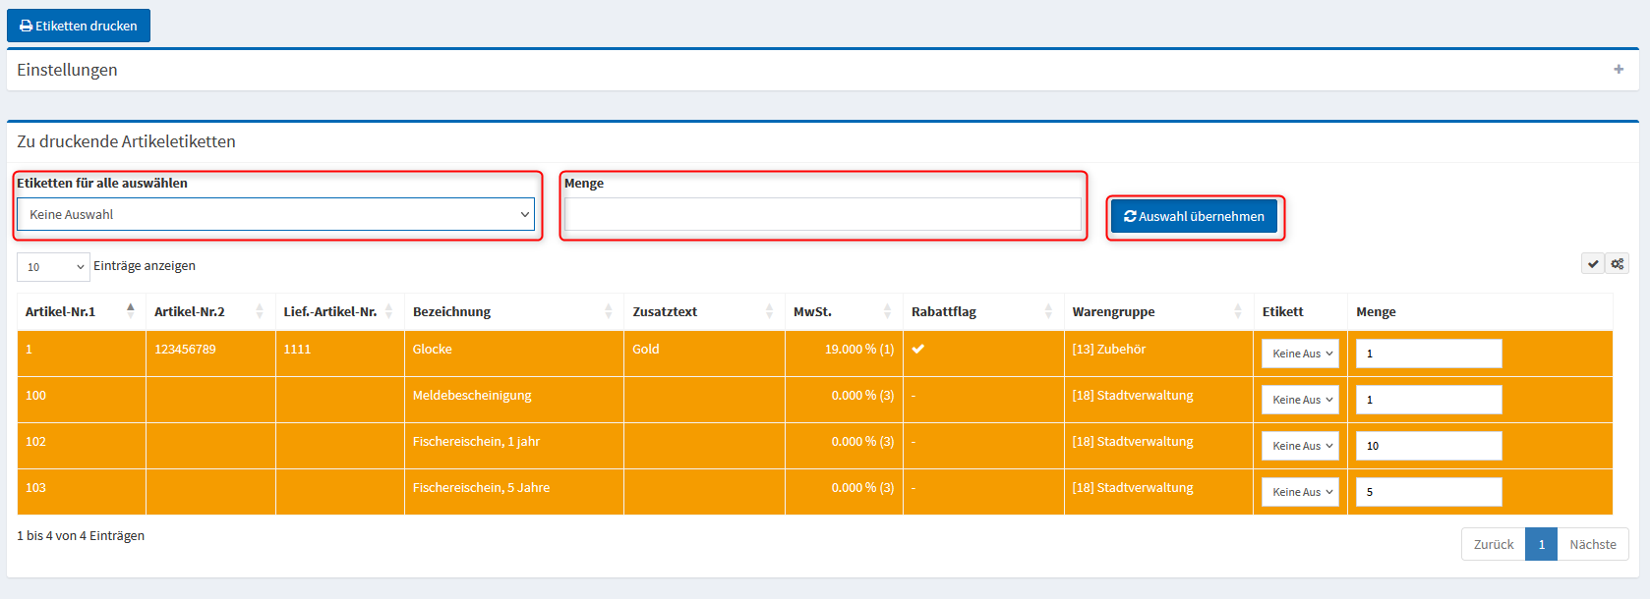
Task: Click the global Menge input field
Action: pyautogui.click(x=822, y=215)
